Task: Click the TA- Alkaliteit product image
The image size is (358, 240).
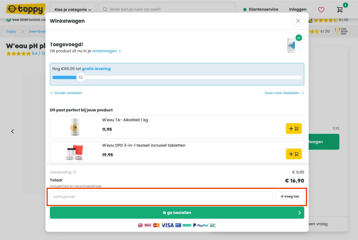Action: (x=75, y=127)
